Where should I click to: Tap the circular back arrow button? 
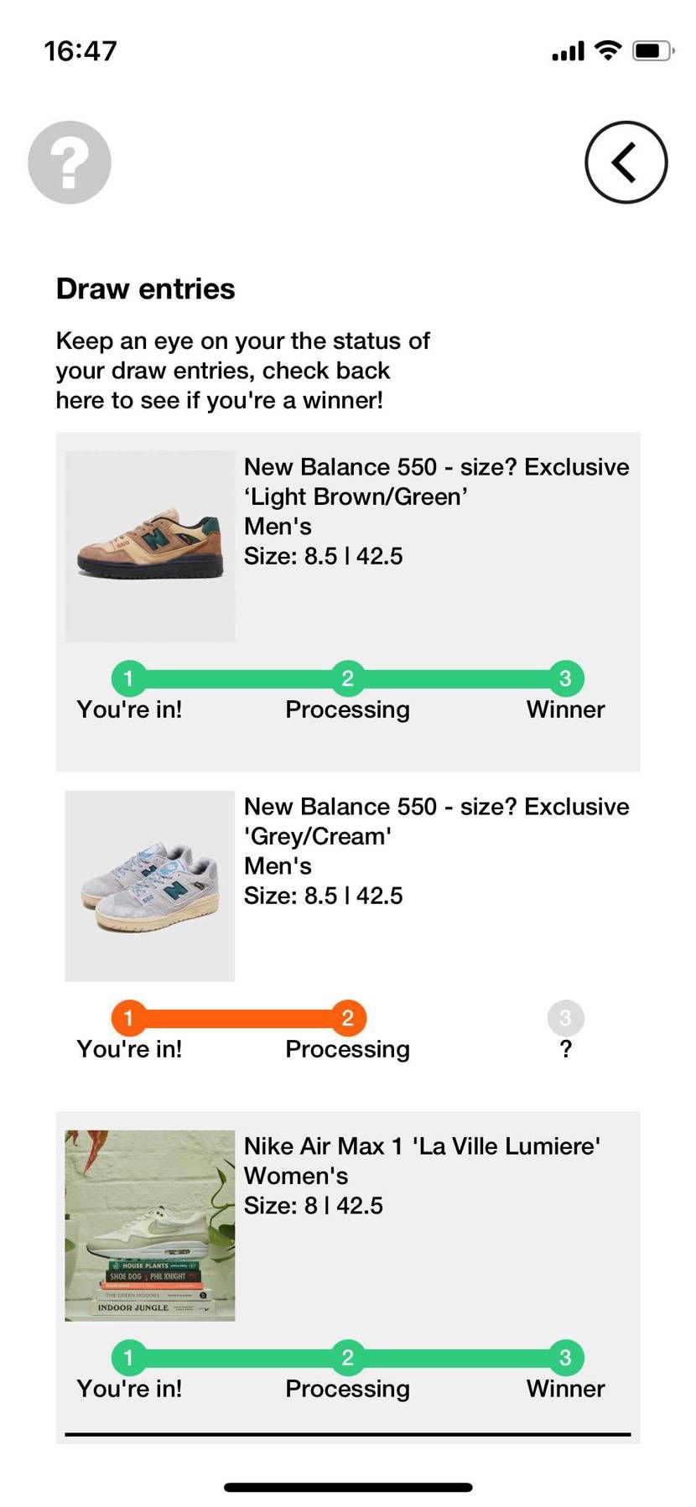coord(626,162)
